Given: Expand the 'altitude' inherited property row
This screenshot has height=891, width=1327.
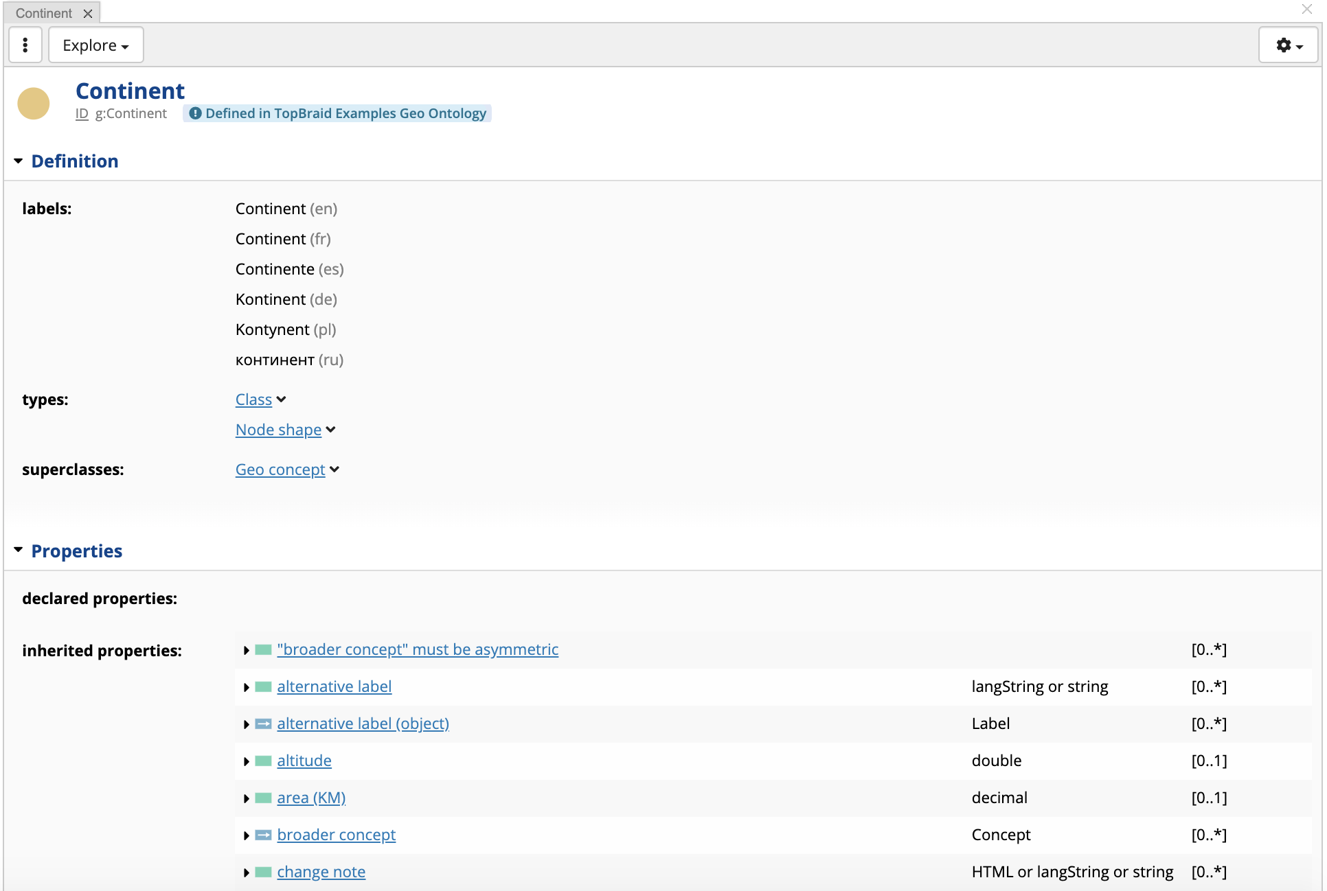Looking at the screenshot, I should click(246, 760).
